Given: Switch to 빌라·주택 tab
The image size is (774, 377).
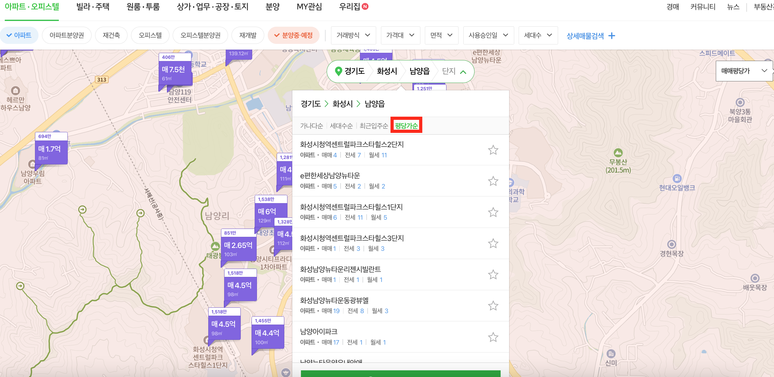Looking at the screenshot, I should click(93, 7).
